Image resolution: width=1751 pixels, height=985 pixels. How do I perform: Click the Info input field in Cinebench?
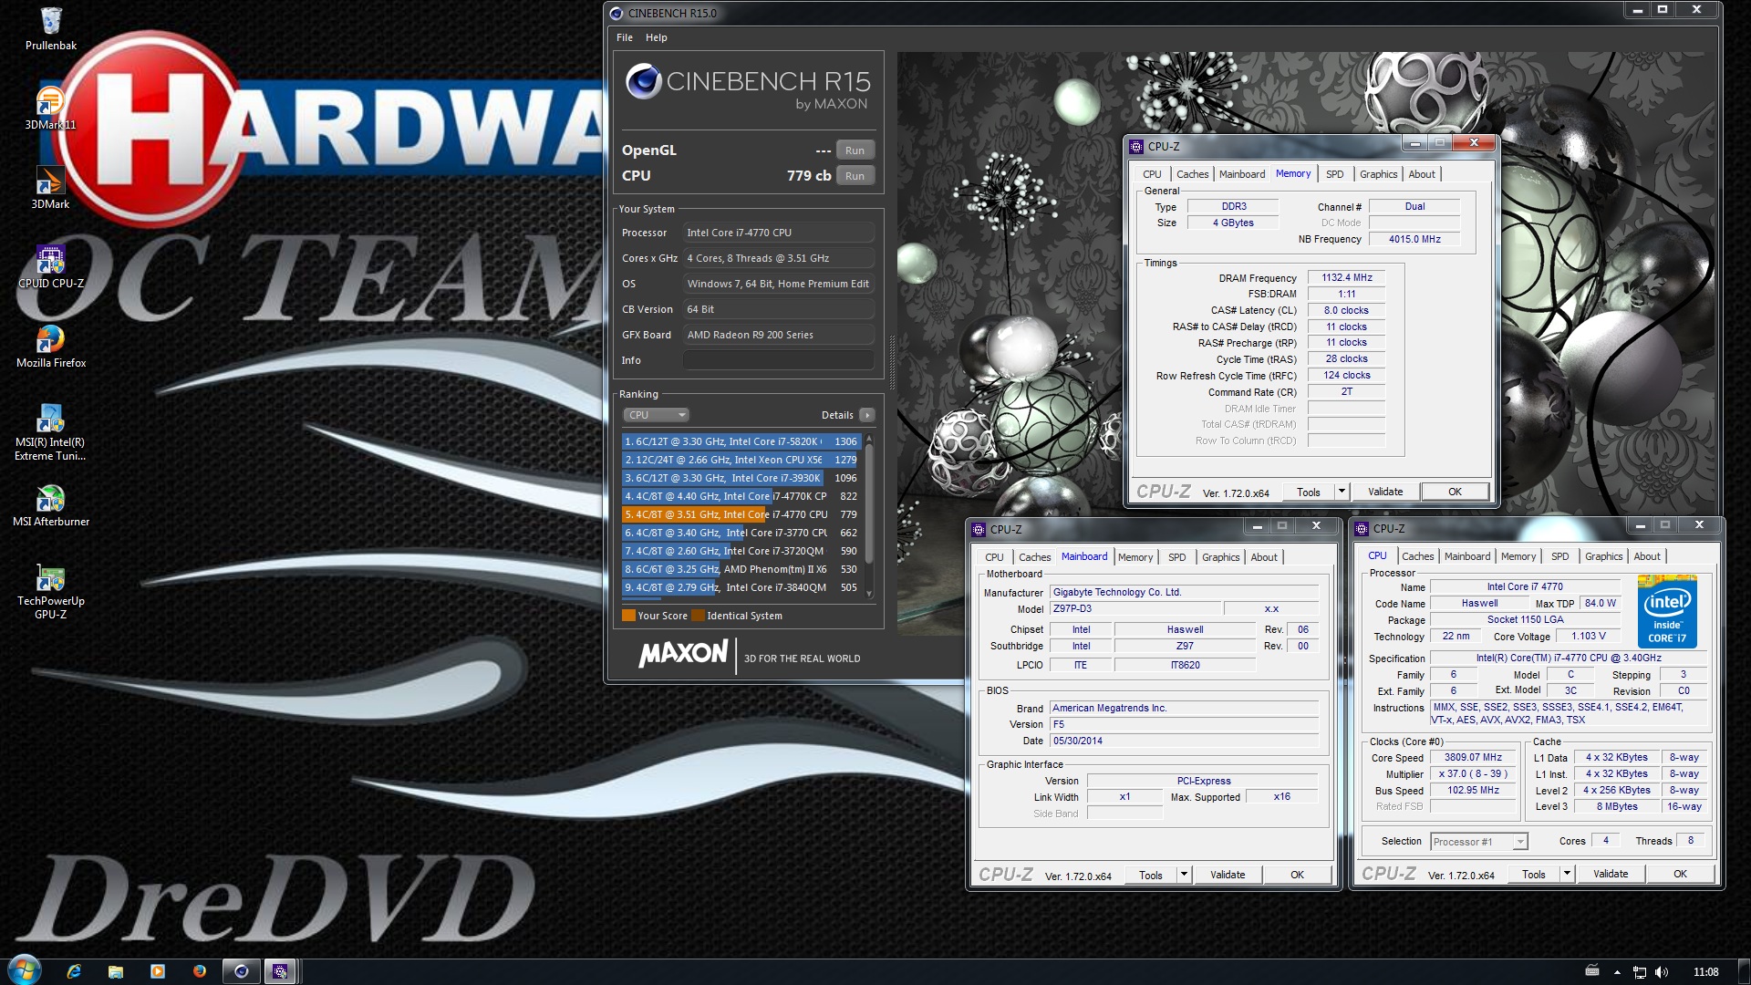tap(778, 360)
